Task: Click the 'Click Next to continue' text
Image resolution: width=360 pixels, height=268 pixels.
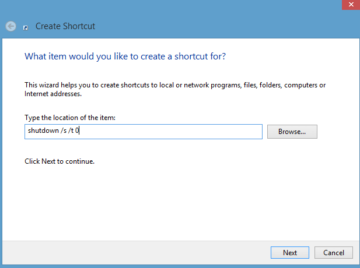Action: [60, 161]
